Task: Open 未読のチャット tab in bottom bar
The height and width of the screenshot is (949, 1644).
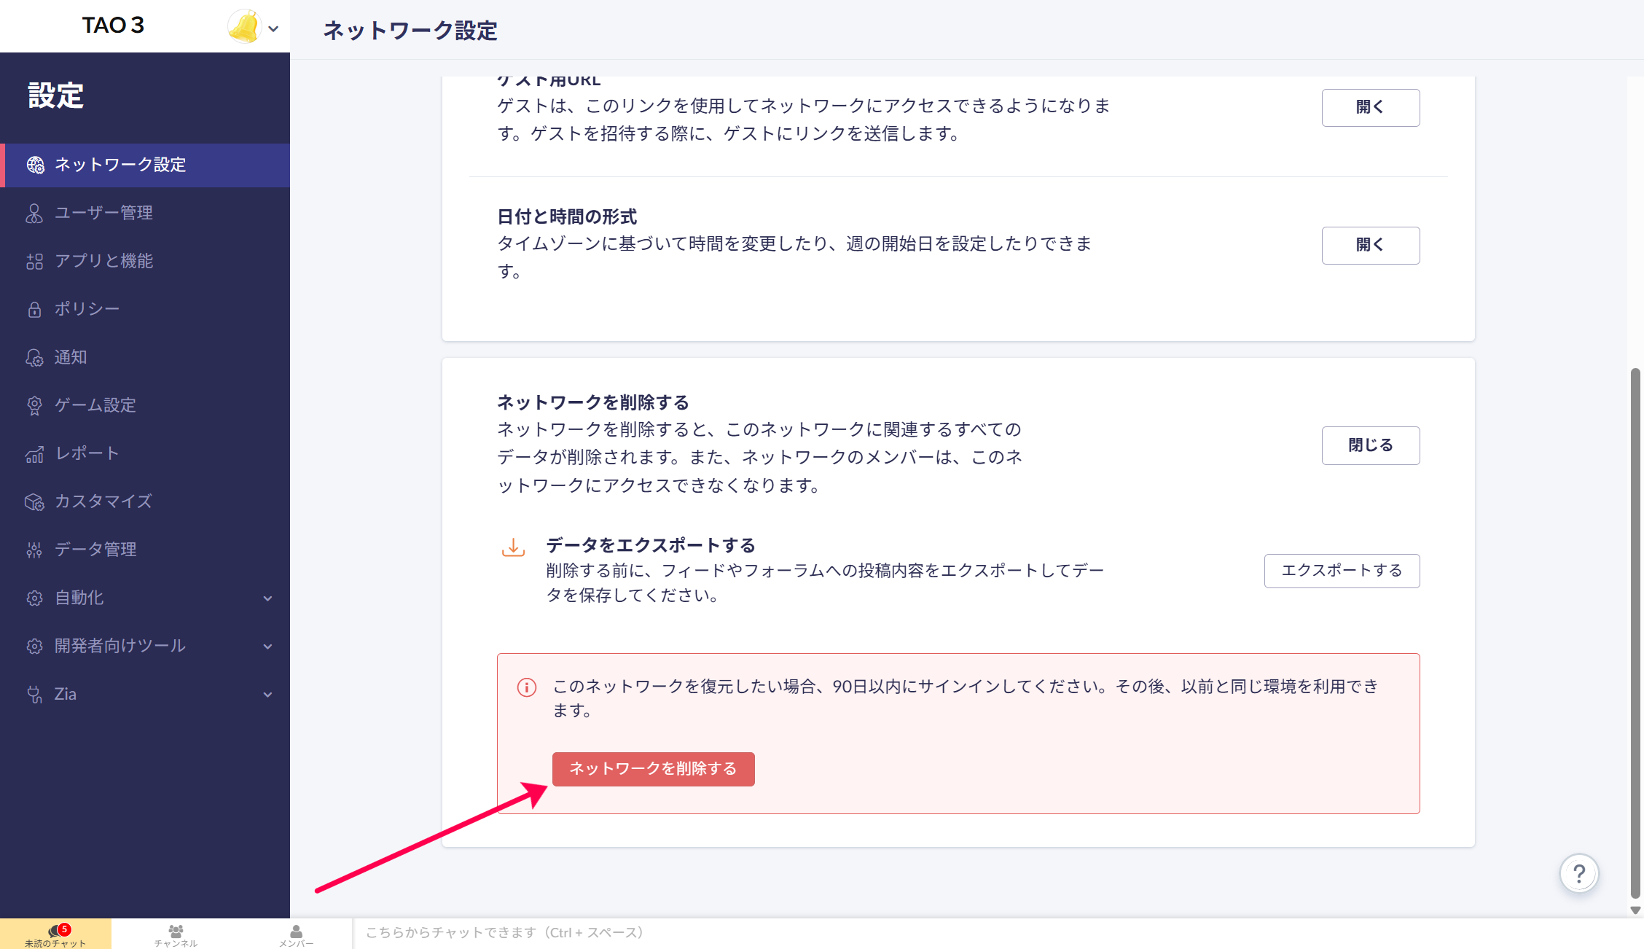Action: (x=55, y=934)
